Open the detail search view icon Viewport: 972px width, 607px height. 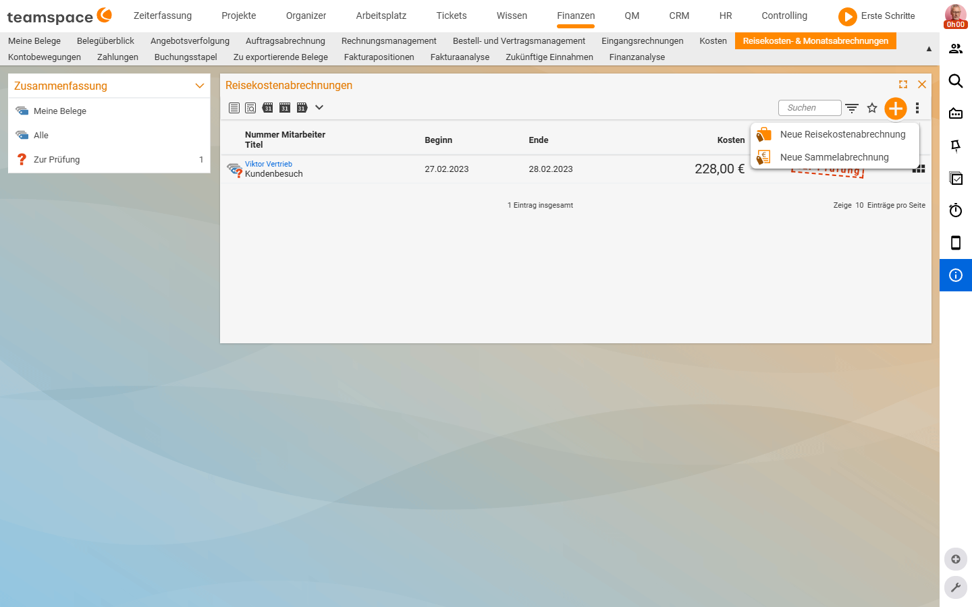[250, 108]
